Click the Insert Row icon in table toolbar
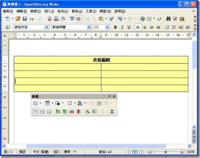Viewport: 200px width, 158px height. [58, 112]
